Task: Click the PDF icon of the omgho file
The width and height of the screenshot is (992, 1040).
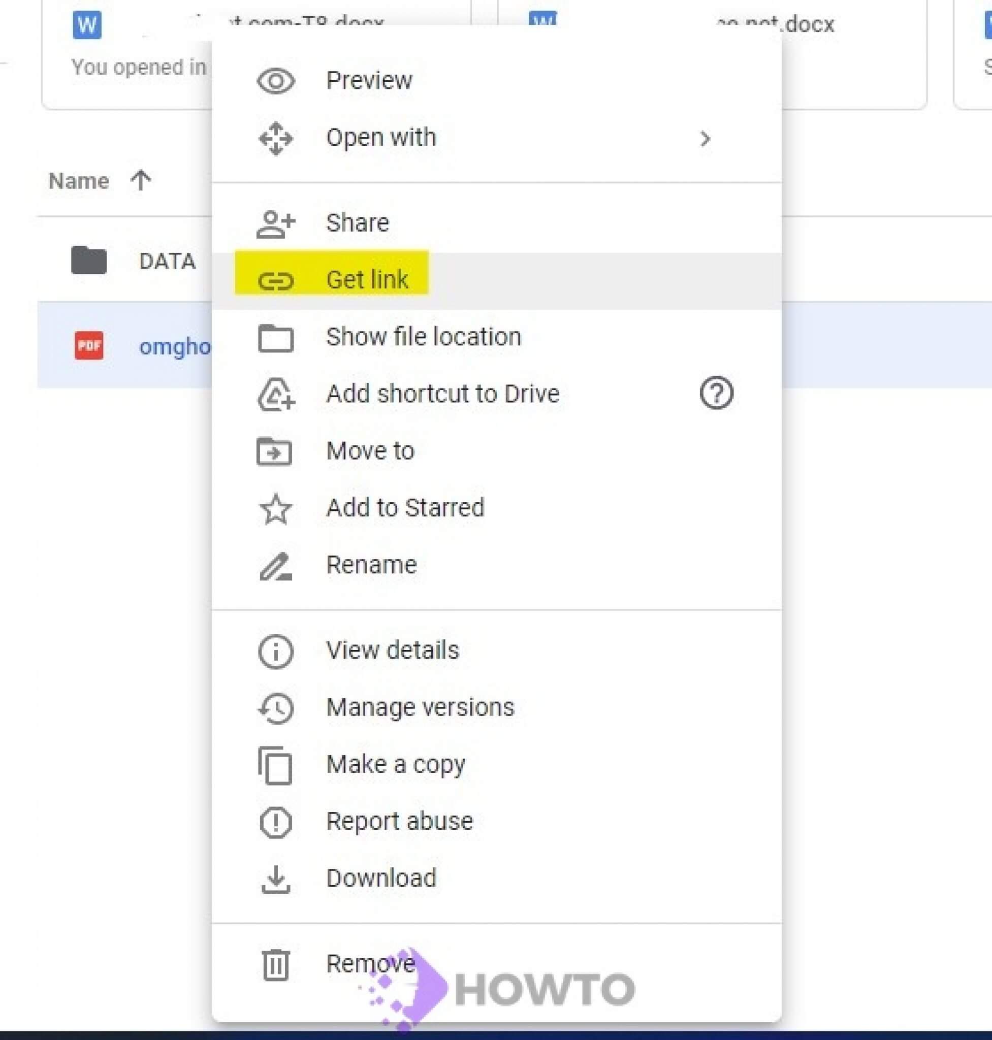Action: pos(88,346)
